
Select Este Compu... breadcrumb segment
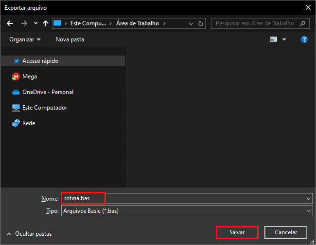pyautogui.click(x=88, y=23)
